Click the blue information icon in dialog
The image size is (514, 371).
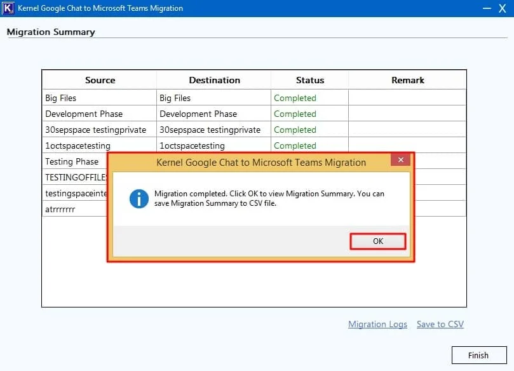139,199
